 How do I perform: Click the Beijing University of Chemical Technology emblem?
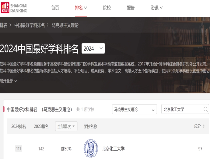pos(91,148)
